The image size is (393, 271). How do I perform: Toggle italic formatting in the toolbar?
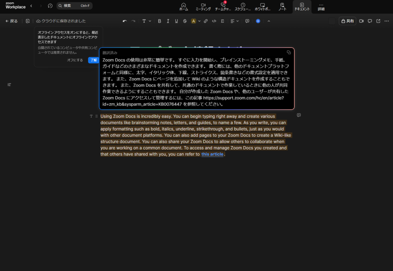168,21
